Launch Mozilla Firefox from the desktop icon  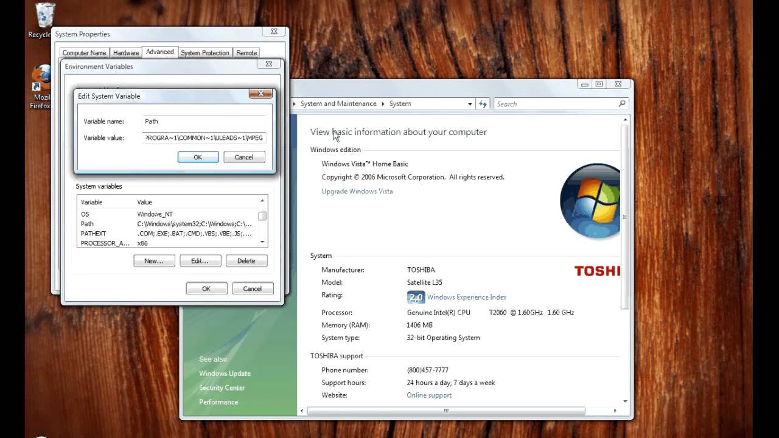coord(41,87)
